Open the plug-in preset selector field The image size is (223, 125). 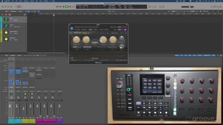click(x=86, y=27)
